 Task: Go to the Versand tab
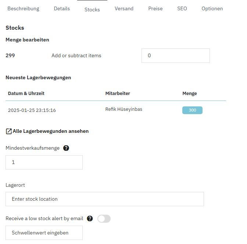pos(124,8)
